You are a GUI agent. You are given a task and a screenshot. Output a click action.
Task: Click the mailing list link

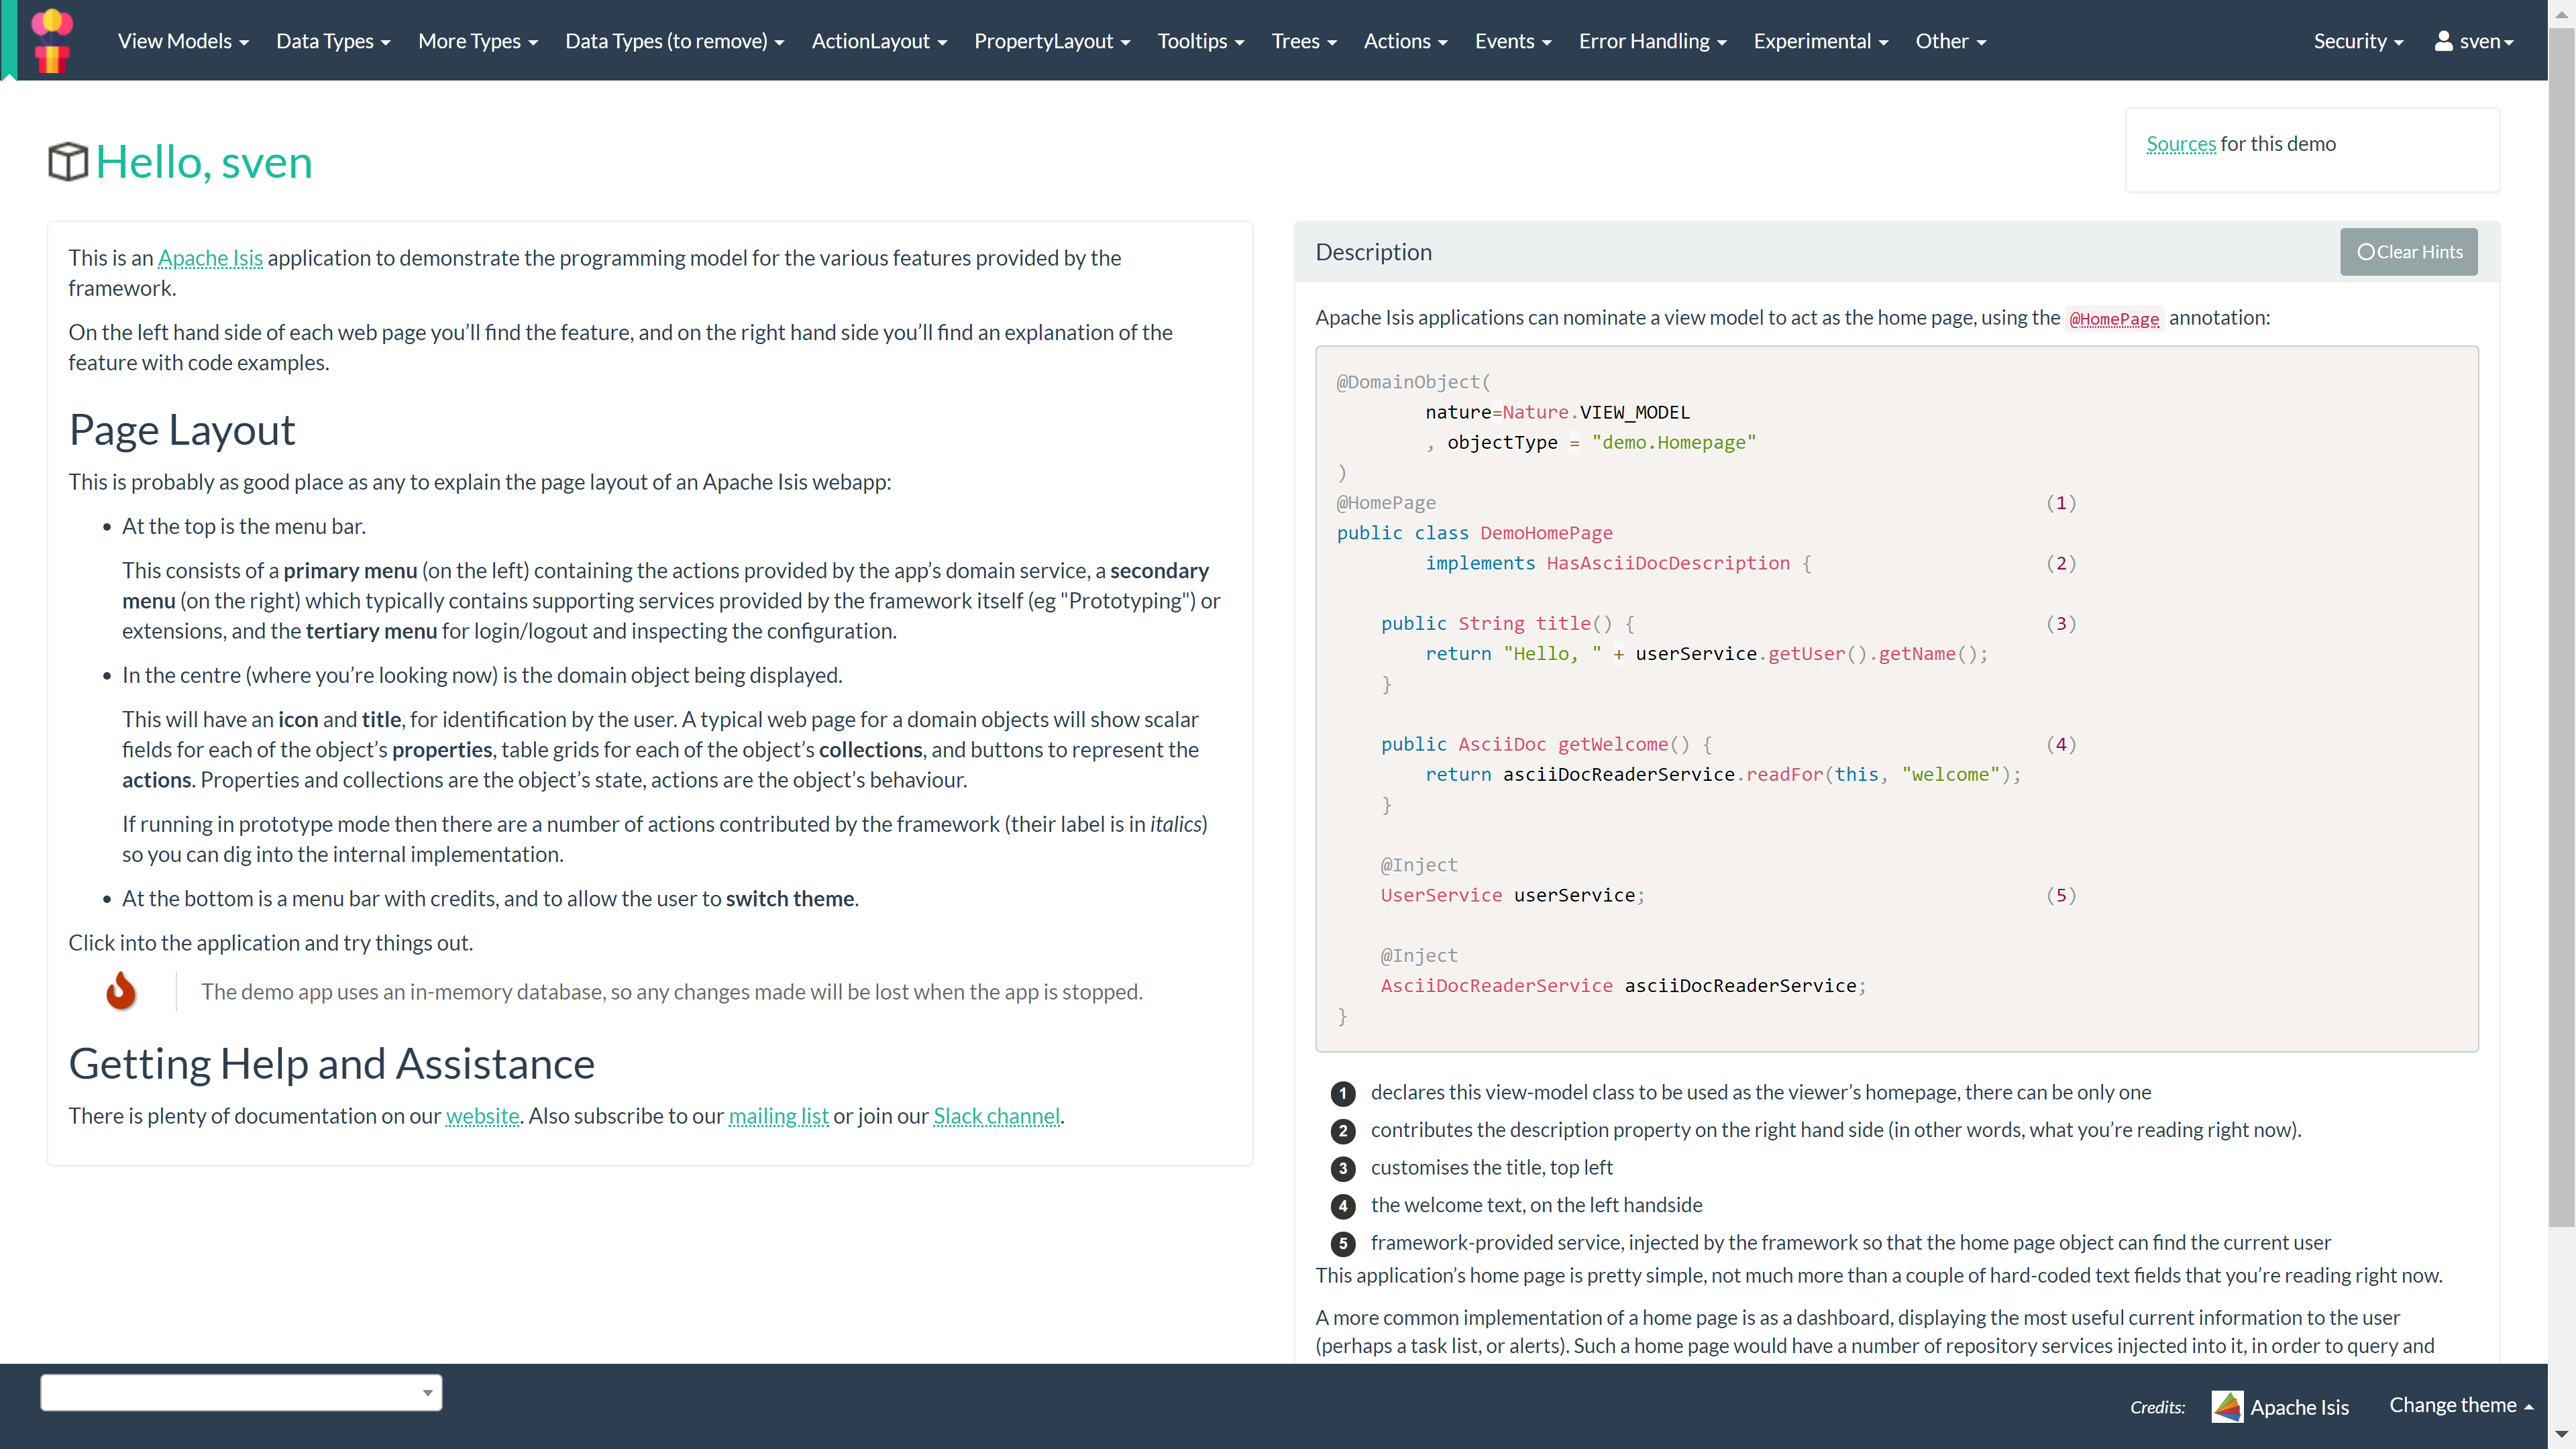click(778, 1116)
